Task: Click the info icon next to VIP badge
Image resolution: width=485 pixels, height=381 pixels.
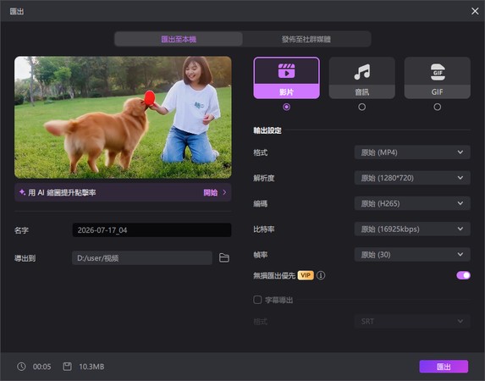Action: [x=321, y=275]
